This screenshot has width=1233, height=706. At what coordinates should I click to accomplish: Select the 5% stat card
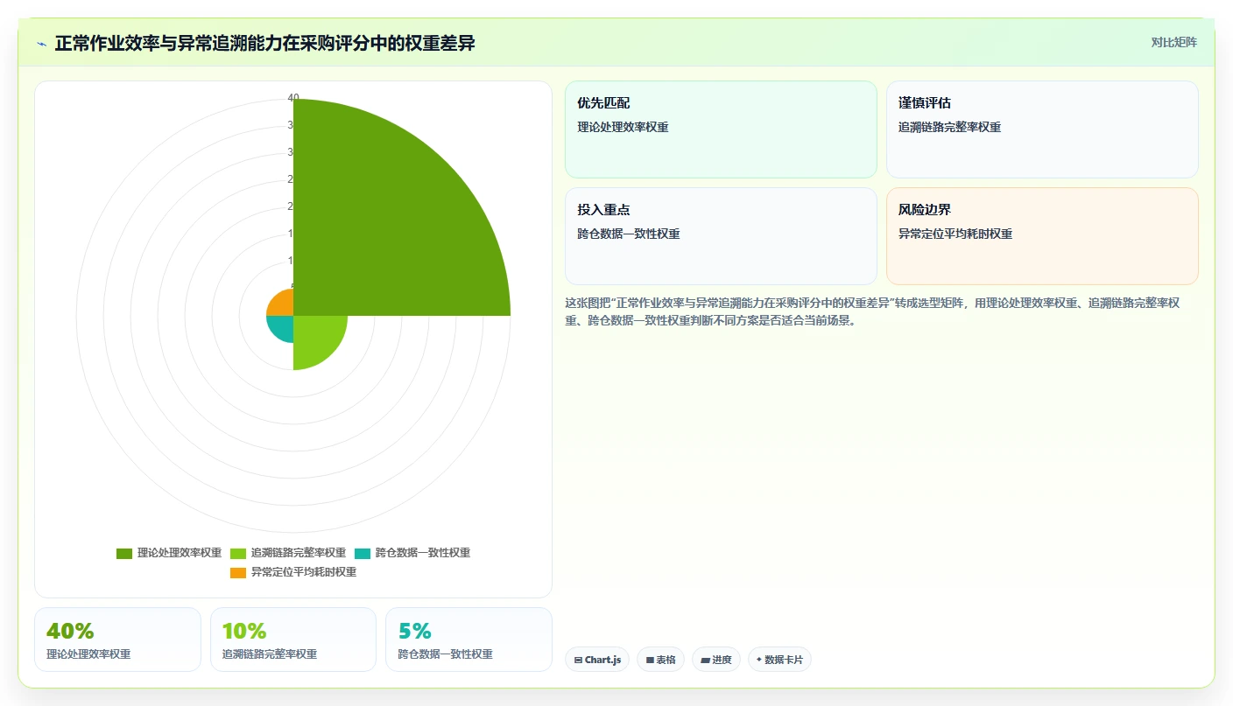click(469, 640)
